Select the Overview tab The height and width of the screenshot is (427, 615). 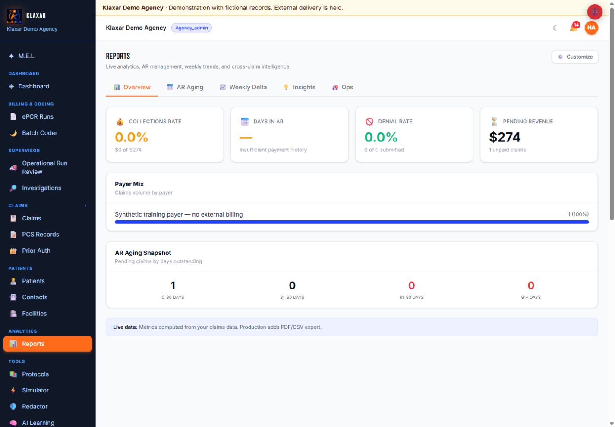pyautogui.click(x=132, y=87)
